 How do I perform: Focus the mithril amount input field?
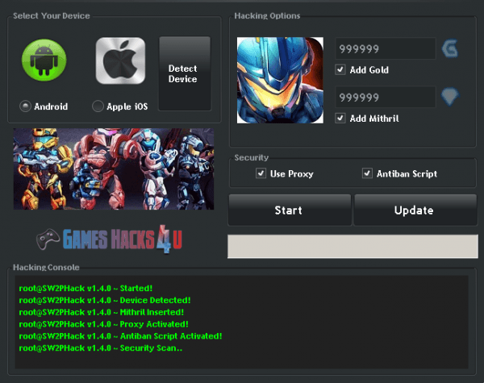pos(385,98)
